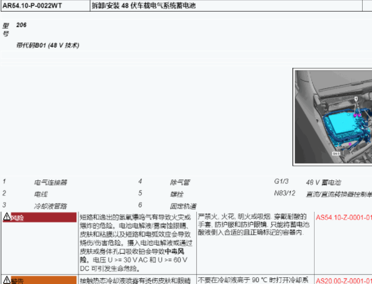Select legend code G1/3
Image resolution: width=372 pixels, height=284 pixels.
click(x=281, y=182)
